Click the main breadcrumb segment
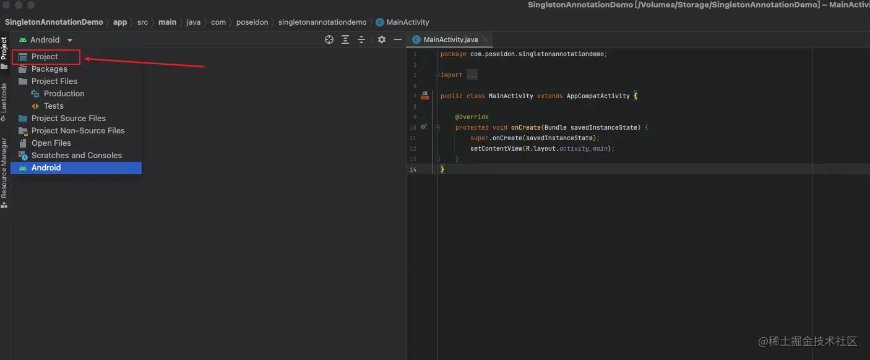Screen dimensions: 870x360 [167, 22]
